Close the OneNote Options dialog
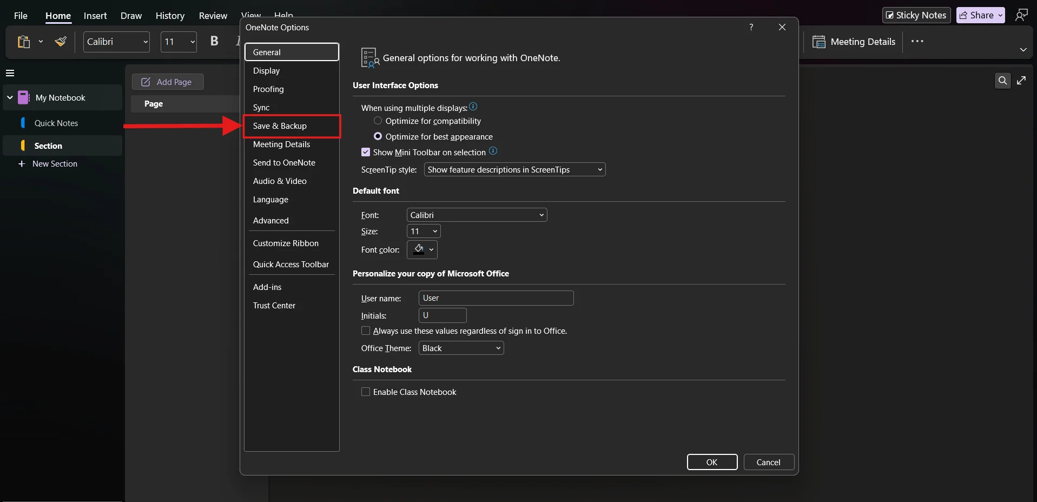 (782, 27)
